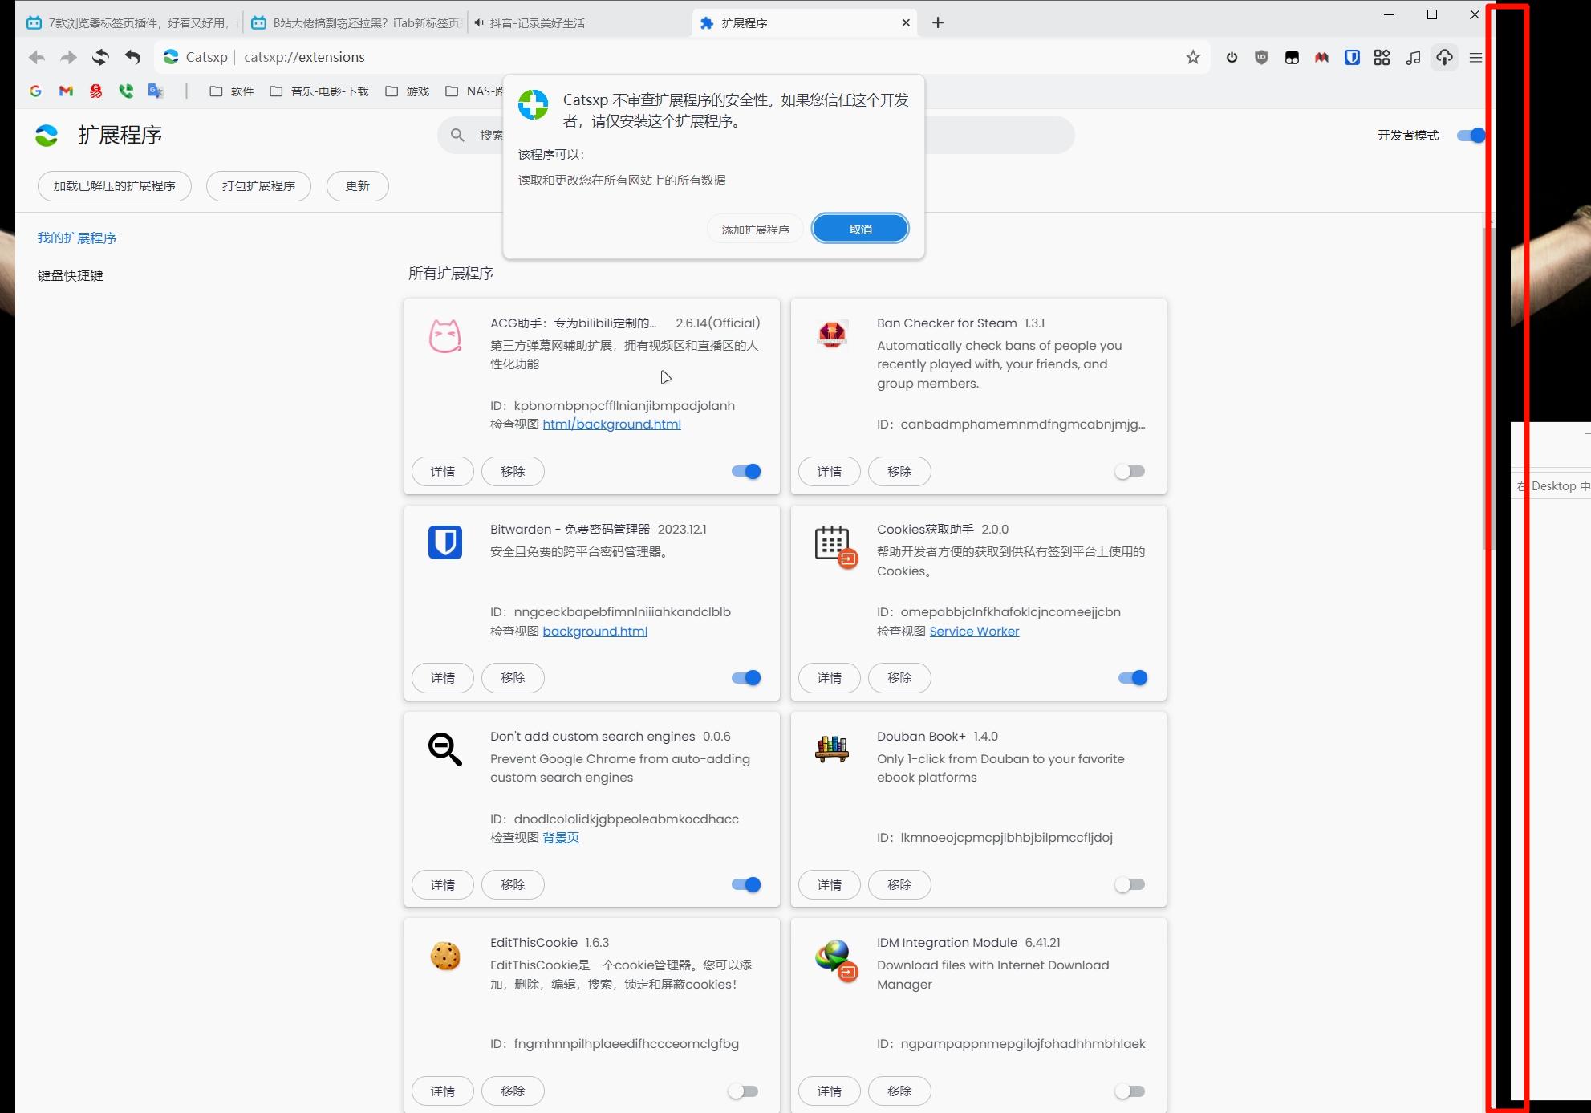The height and width of the screenshot is (1113, 1591).
Task: Click the 打包扩展程序 button
Action: (x=258, y=186)
